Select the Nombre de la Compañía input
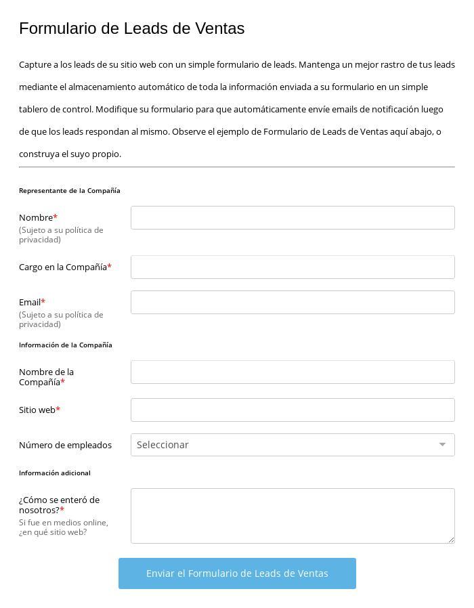Viewport: 474px width, 608px height. click(x=293, y=372)
